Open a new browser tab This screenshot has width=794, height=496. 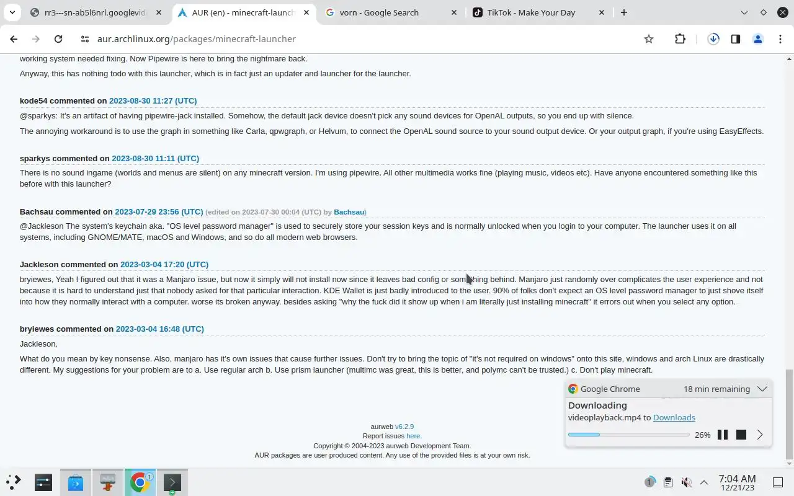pyautogui.click(x=624, y=12)
